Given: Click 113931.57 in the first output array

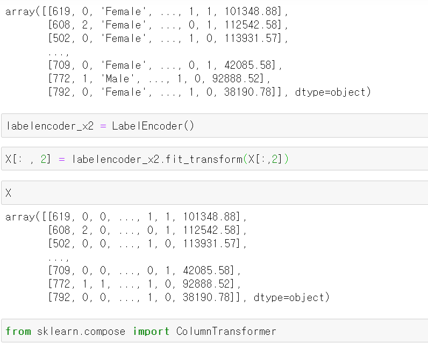Looking at the screenshot, I should (251, 38).
